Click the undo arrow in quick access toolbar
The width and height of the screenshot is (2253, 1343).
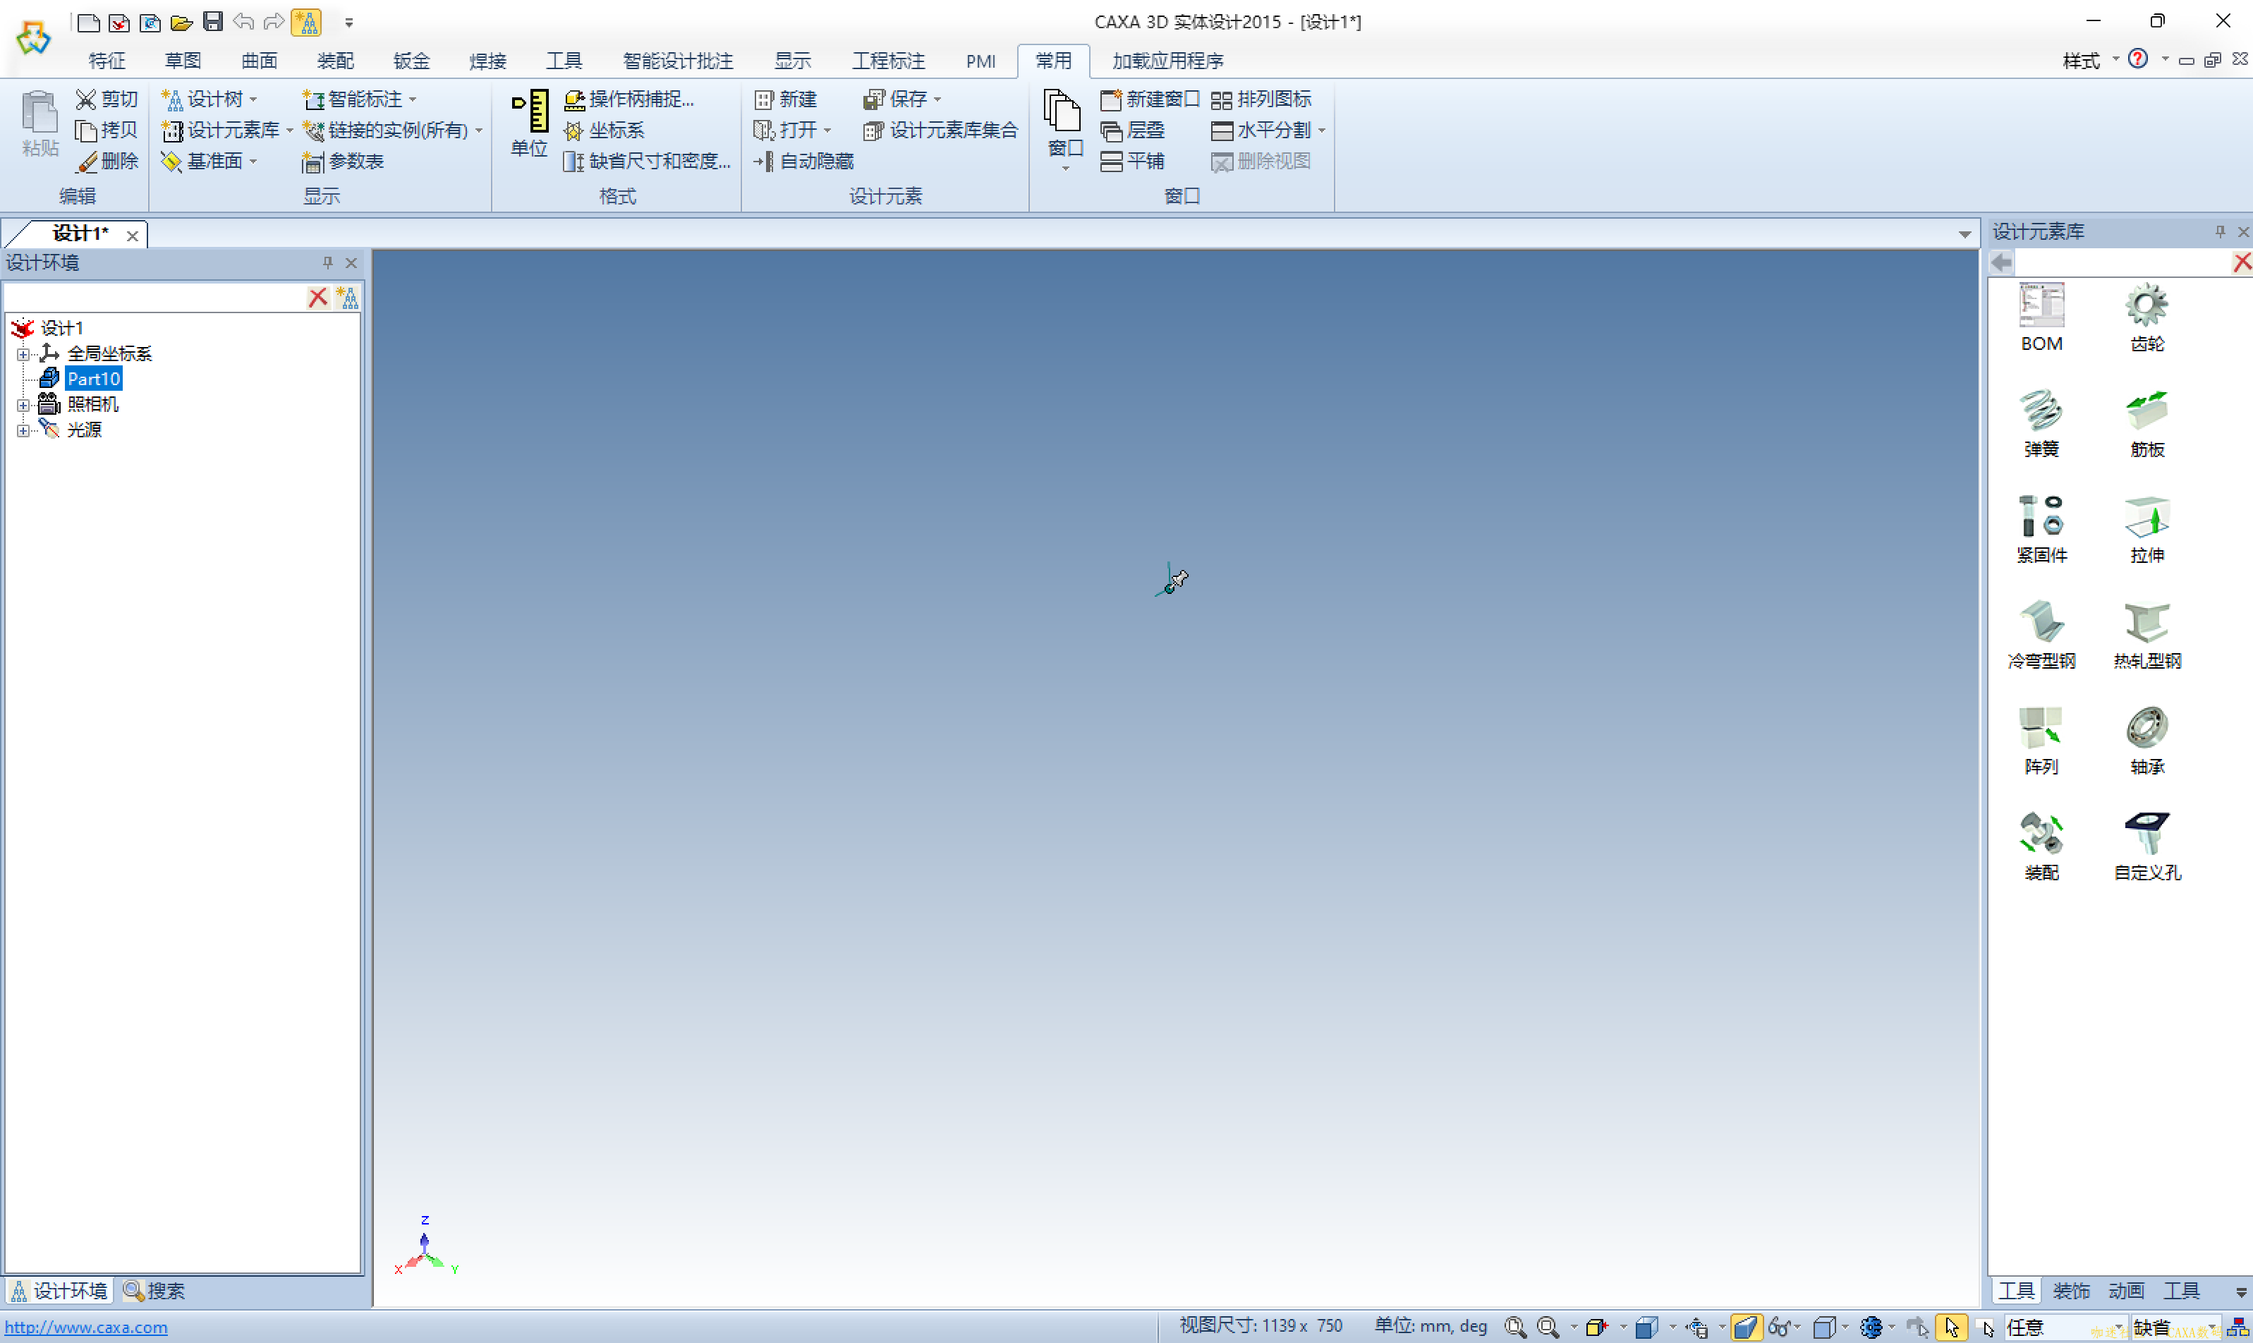point(243,22)
